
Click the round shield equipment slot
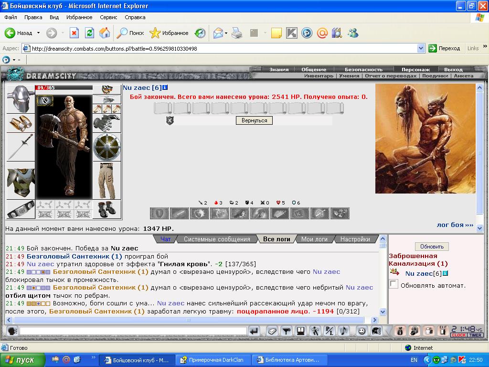point(106,147)
